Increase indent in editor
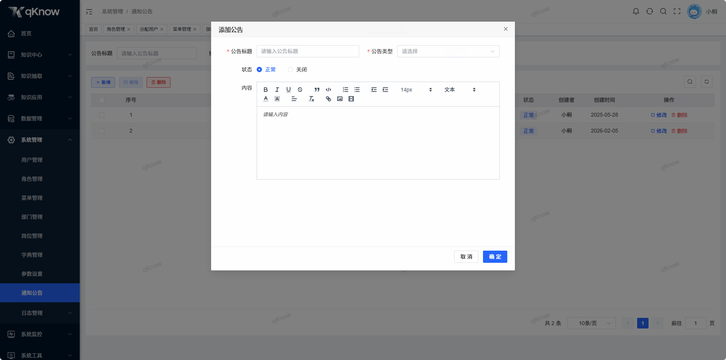This screenshot has width=726, height=360. 385,90
